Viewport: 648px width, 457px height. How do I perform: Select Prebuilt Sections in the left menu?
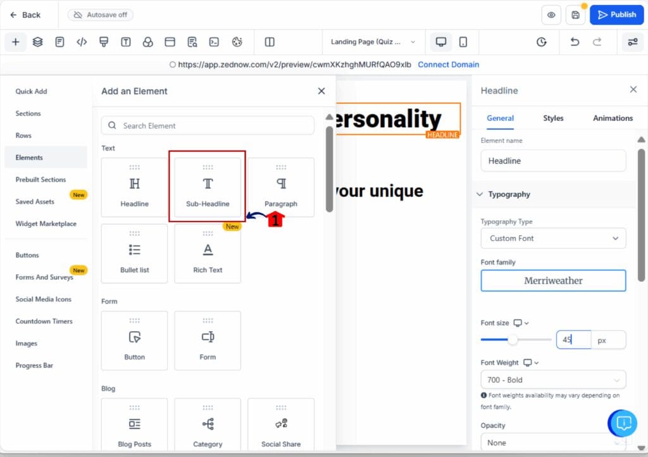40,180
